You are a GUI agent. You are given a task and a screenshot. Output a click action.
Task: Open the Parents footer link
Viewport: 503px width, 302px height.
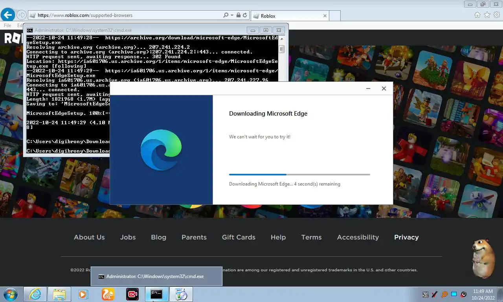tap(194, 237)
